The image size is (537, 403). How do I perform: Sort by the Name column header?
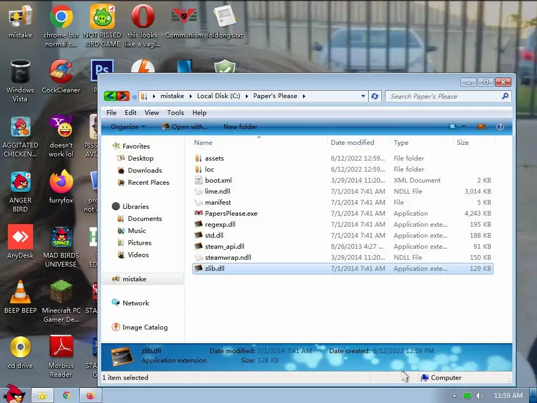click(x=203, y=143)
